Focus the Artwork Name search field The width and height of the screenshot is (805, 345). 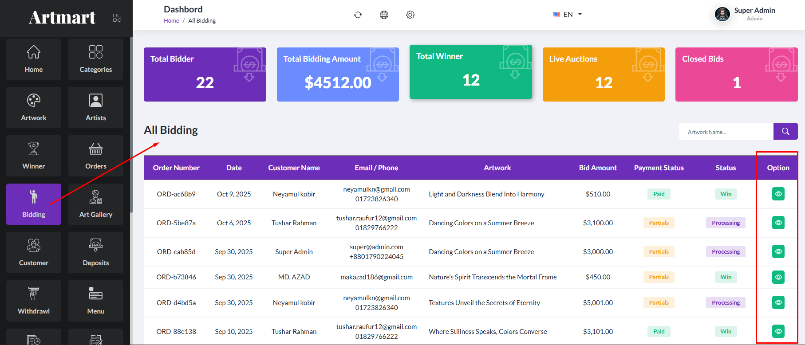[x=726, y=132]
